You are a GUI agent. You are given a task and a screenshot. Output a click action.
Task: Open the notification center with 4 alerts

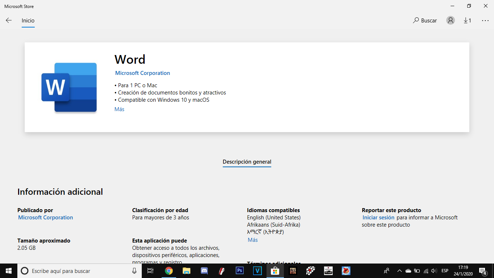click(x=483, y=271)
